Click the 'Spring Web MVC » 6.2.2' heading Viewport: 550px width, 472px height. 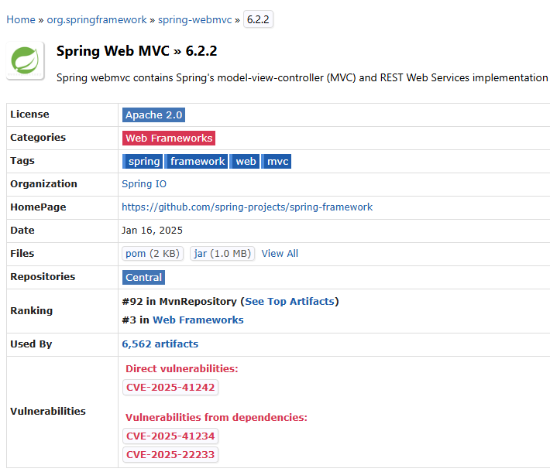point(137,51)
